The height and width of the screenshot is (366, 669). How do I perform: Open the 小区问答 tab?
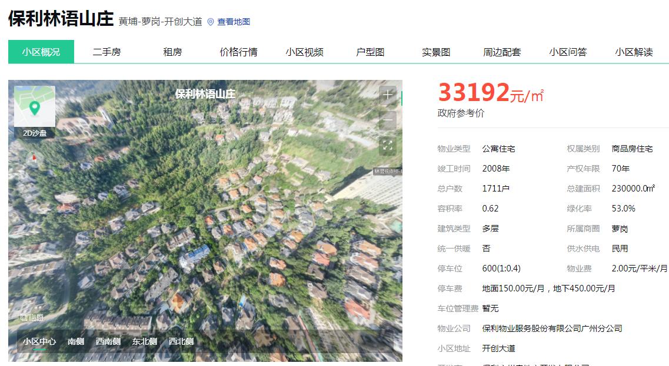(x=568, y=52)
